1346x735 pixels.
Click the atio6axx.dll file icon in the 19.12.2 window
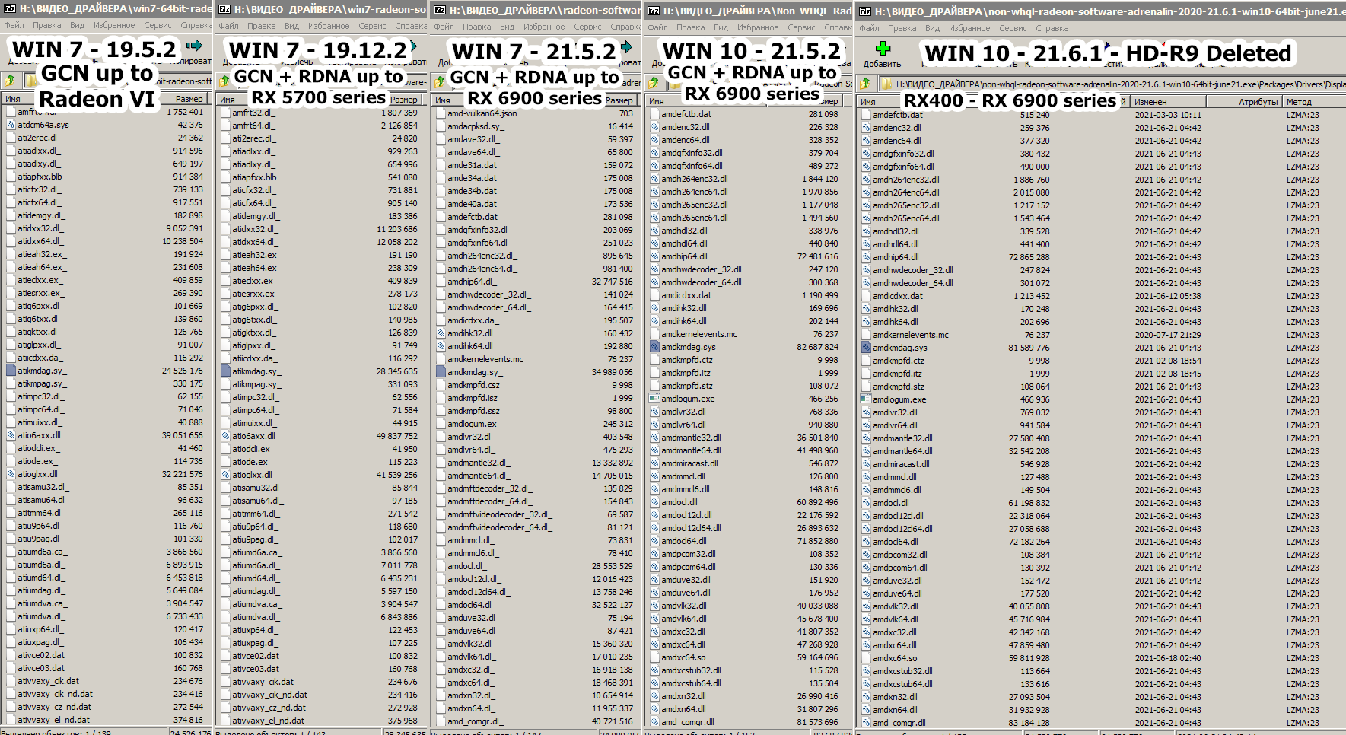pyautogui.click(x=226, y=436)
